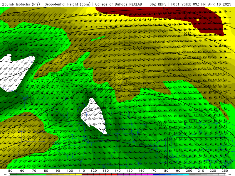Image resolution: width=235 pixels, height=176 pixels.
Task: Click the 90 value on the color scale
Action: 58,171
